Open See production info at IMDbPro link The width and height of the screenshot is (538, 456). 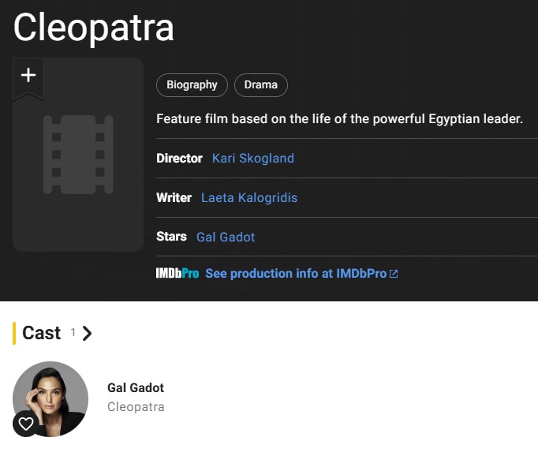click(296, 274)
